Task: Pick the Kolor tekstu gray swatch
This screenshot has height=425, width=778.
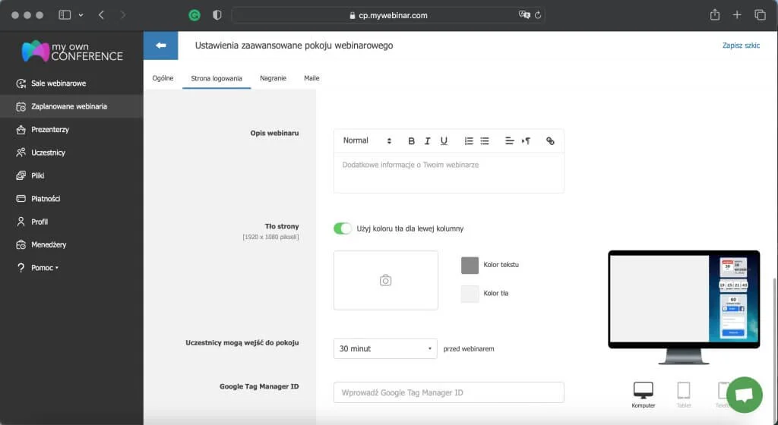Action: [x=470, y=265]
